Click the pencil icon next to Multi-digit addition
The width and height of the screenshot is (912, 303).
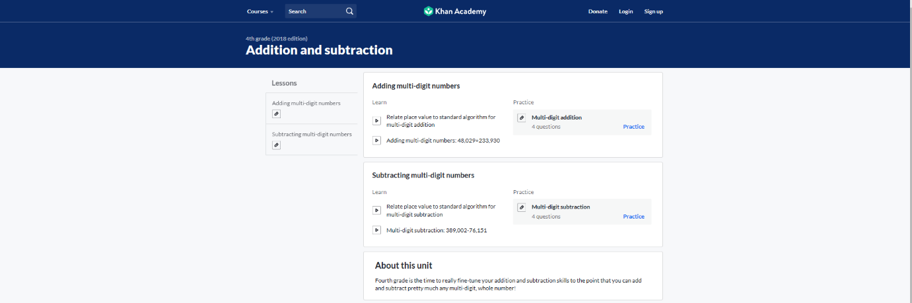pyautogui.click(x=522, y=118)
